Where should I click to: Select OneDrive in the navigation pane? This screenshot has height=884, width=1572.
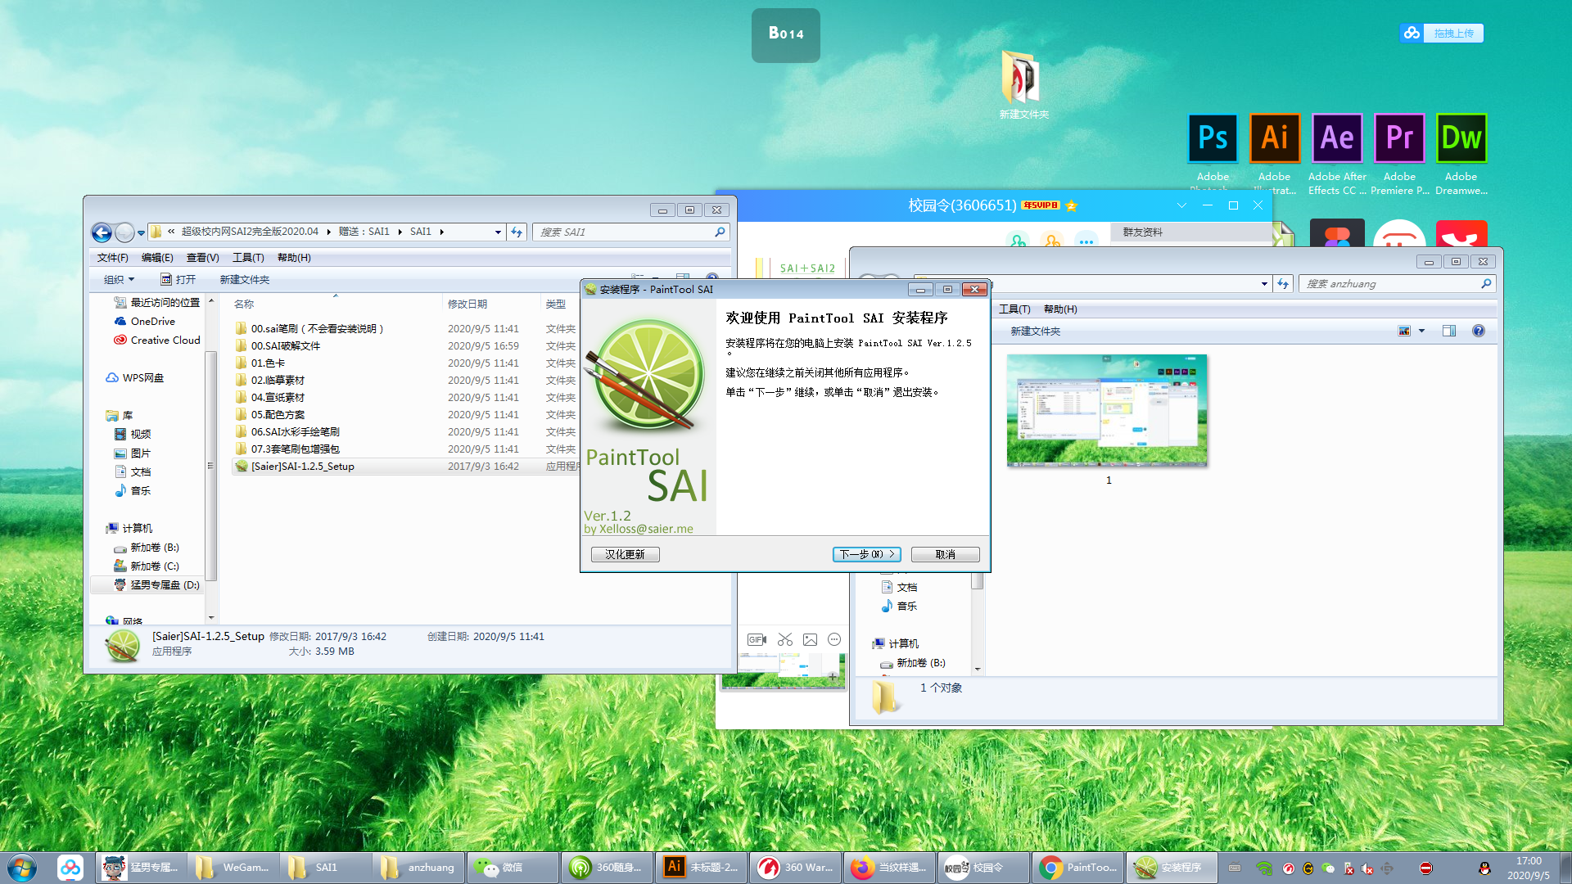point(144,322)
